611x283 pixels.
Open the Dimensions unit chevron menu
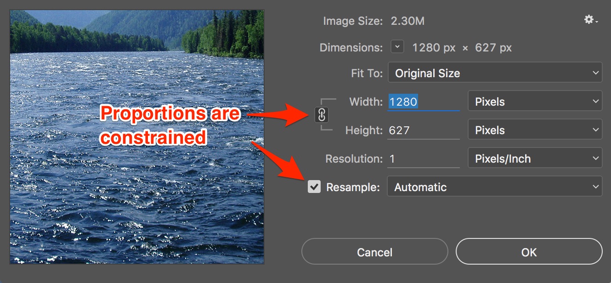click(x=397, y=47)
